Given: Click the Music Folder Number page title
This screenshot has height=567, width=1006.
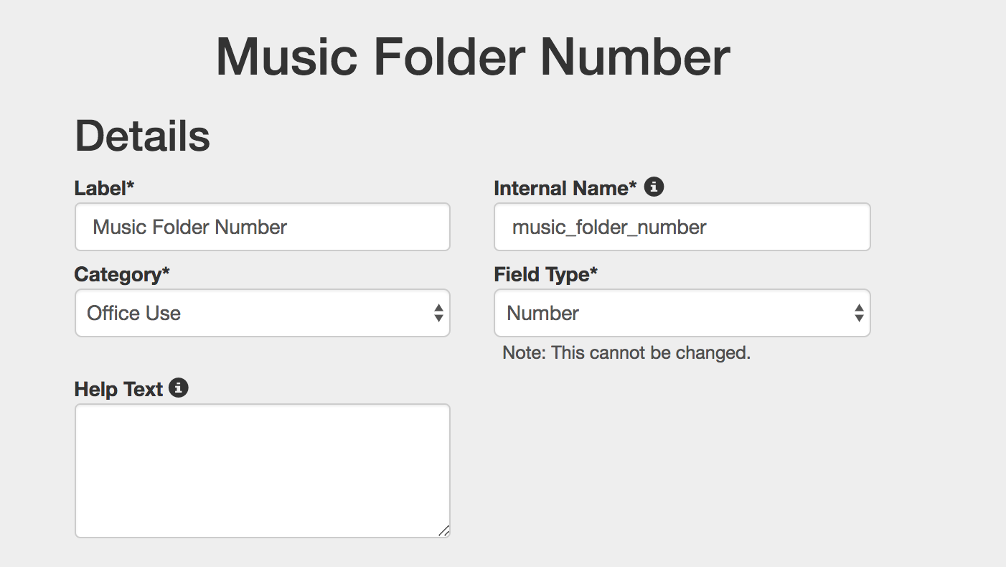Looking at the screenshot, I should [x=473, y=56].
